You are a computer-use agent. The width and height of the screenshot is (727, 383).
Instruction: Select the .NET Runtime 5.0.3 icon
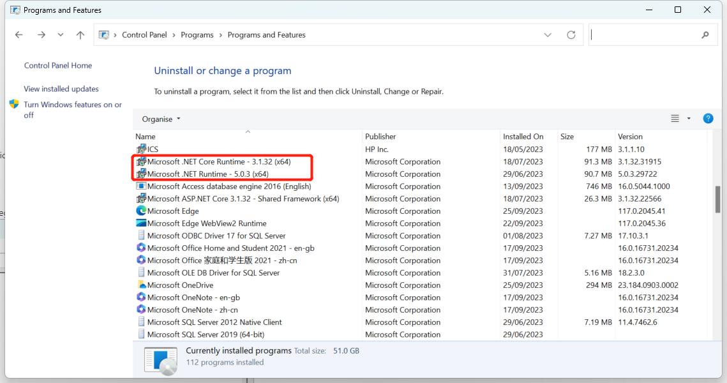(142, 174)
